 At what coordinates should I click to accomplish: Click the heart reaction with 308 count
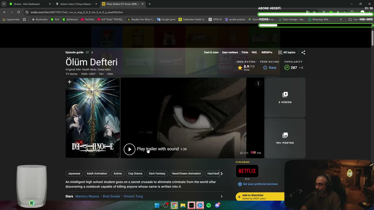point(253,153)
